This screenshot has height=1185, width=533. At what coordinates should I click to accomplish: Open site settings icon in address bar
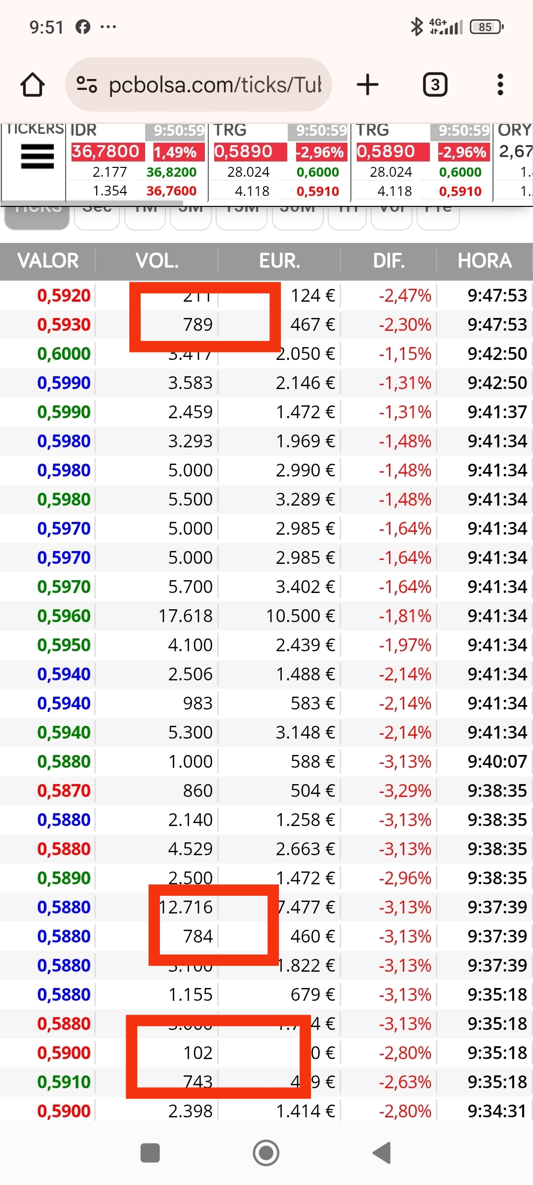pos(87,84)
